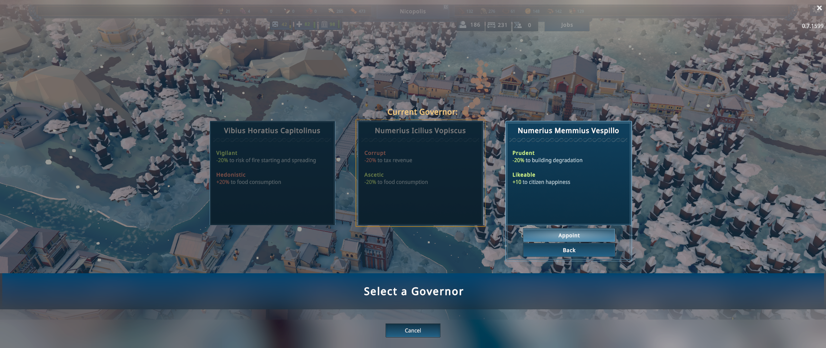Select the Numerius Icilius Vopiscus governor card
This screenshot has height=348, width=826.
tap(420, 173)
